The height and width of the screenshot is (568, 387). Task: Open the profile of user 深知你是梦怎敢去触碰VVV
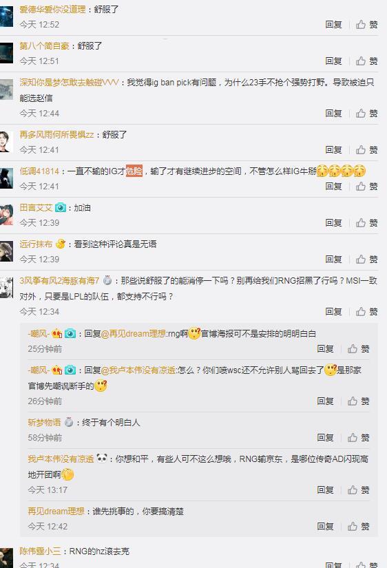point(69,83)
